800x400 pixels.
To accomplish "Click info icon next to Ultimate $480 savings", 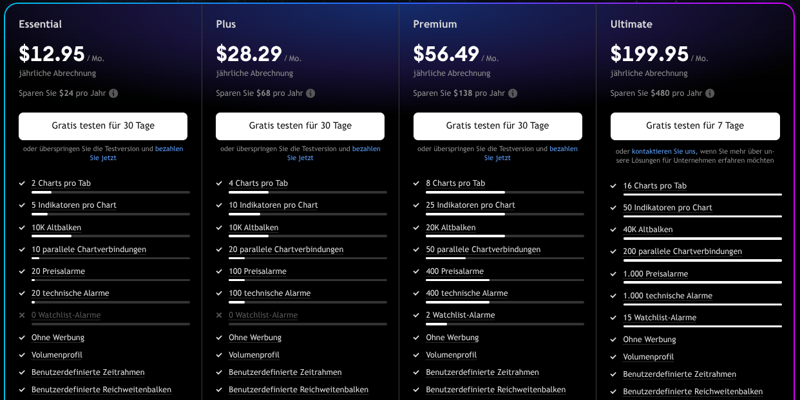I will (710, 93).
